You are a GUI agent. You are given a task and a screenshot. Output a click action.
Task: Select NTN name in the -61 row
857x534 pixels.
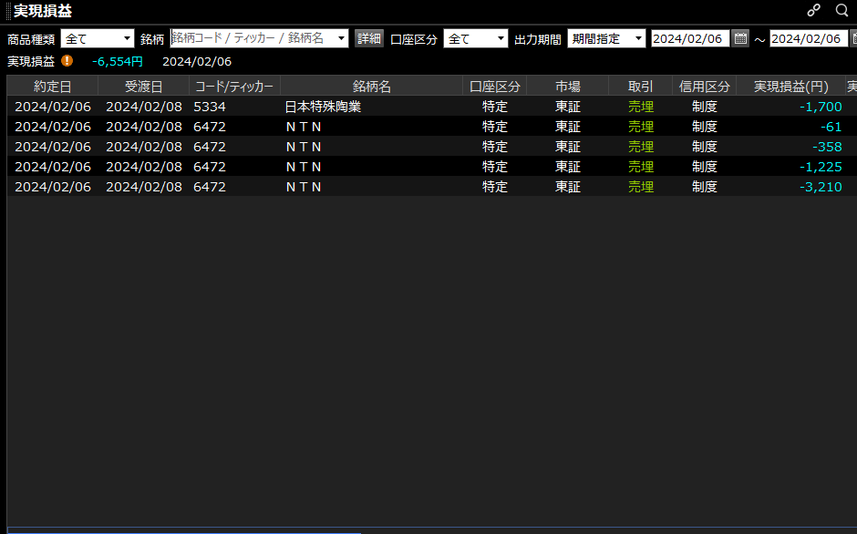click(x=304, y=127)
